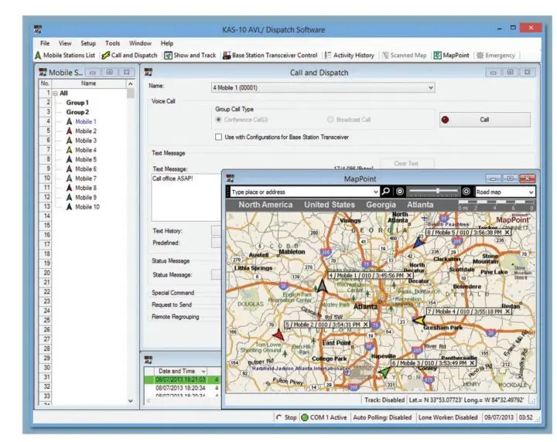Image resolution: width=557 pixels, height=442 pixels.
Task: Enable Use with Configurations for Base Station Transceiver
Action: pos(218,137)
